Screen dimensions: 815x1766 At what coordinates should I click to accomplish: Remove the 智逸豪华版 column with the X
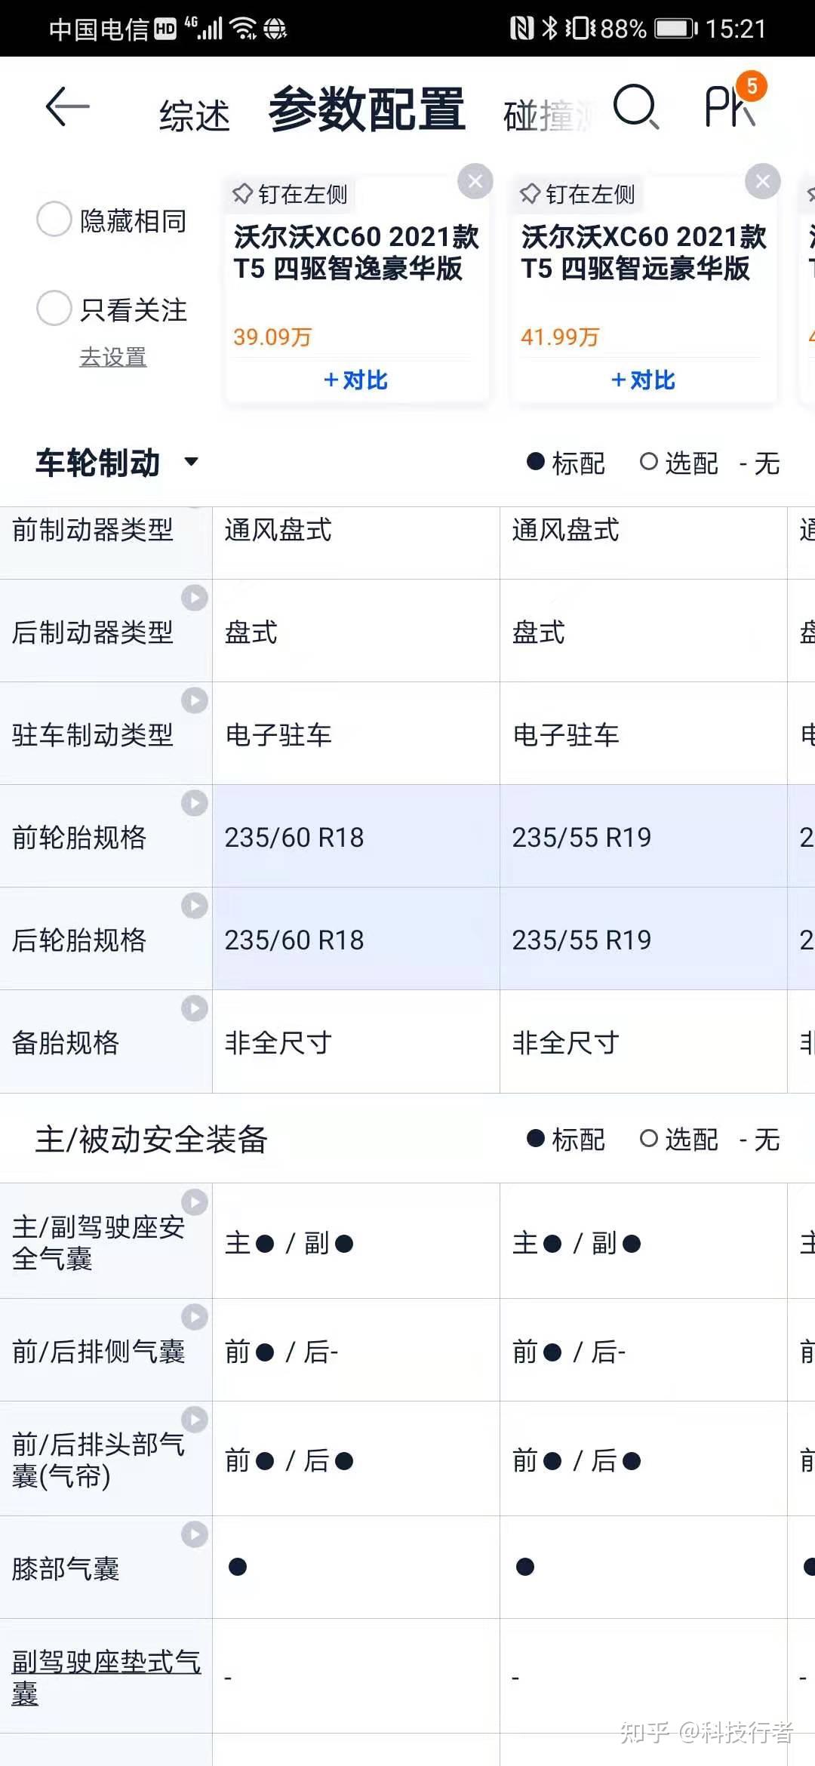475,181
